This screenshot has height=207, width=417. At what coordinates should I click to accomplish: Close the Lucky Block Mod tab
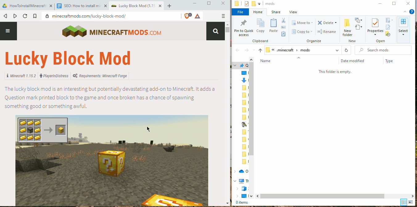(160, 6)
